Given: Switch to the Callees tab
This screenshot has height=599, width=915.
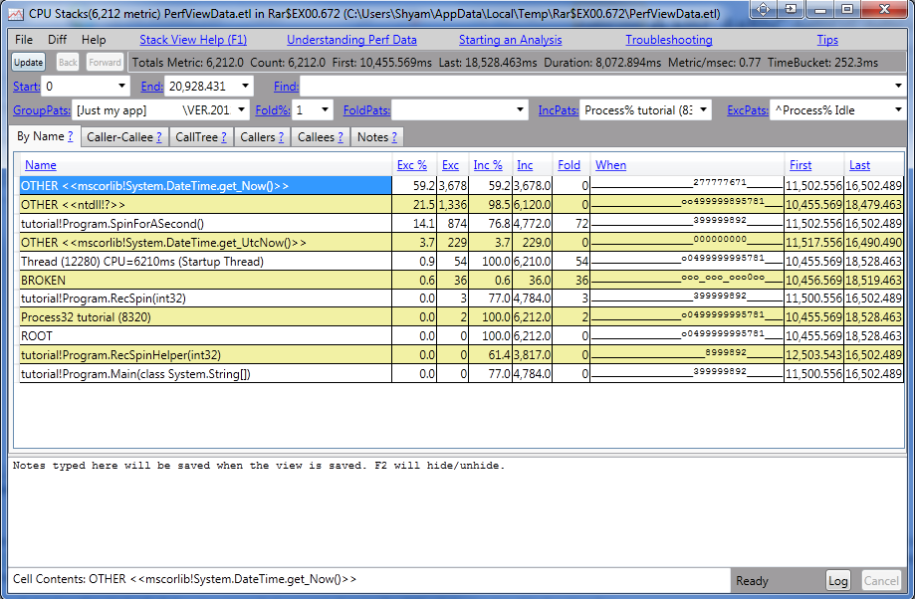Looking at the screenshot, I should click(x=321, y=137).
